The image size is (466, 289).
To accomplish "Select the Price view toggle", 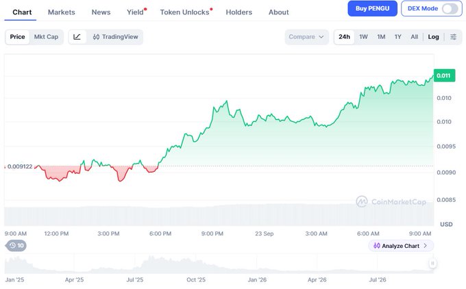I will point(17,37).
